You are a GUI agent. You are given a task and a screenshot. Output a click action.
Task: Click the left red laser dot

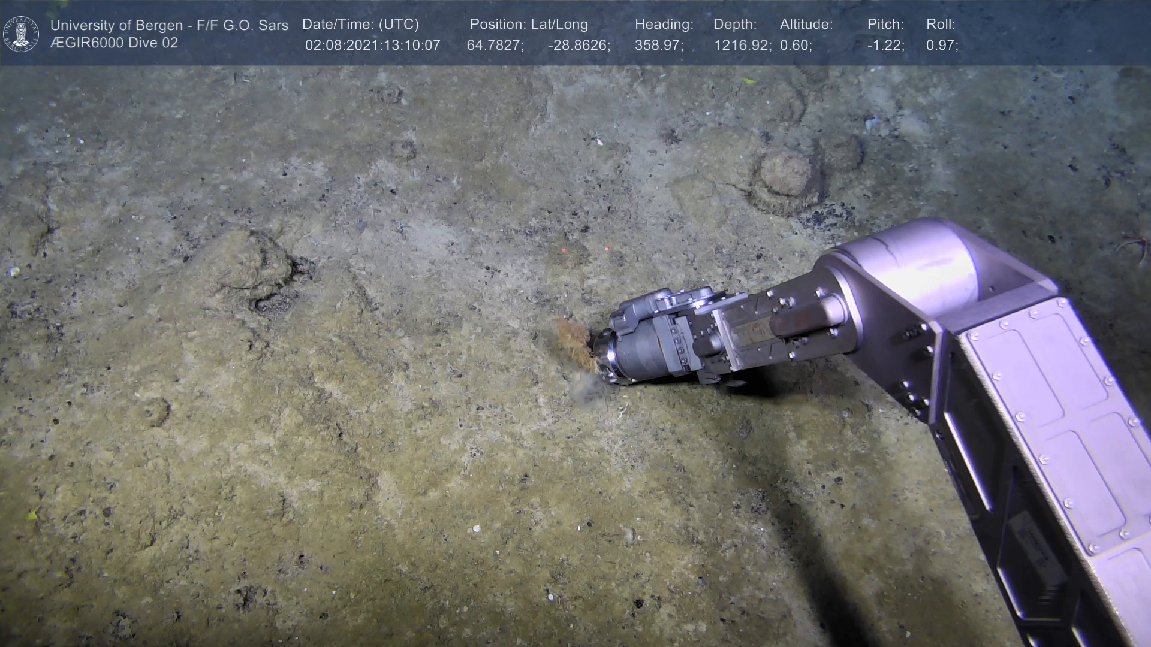(564, 250)
